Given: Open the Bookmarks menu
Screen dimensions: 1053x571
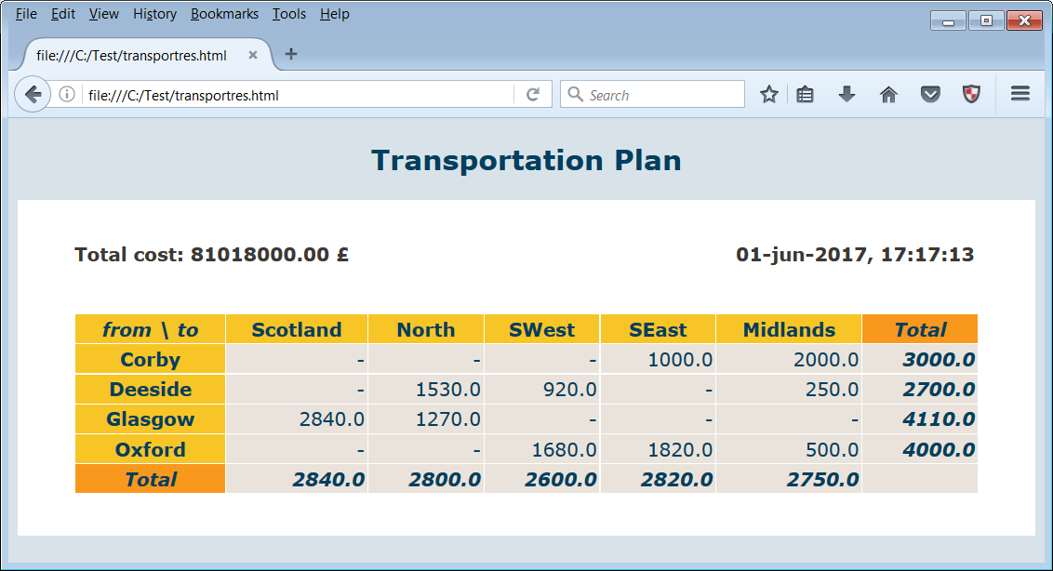Looking at the screenshot, I should click(x=223, y=14).
